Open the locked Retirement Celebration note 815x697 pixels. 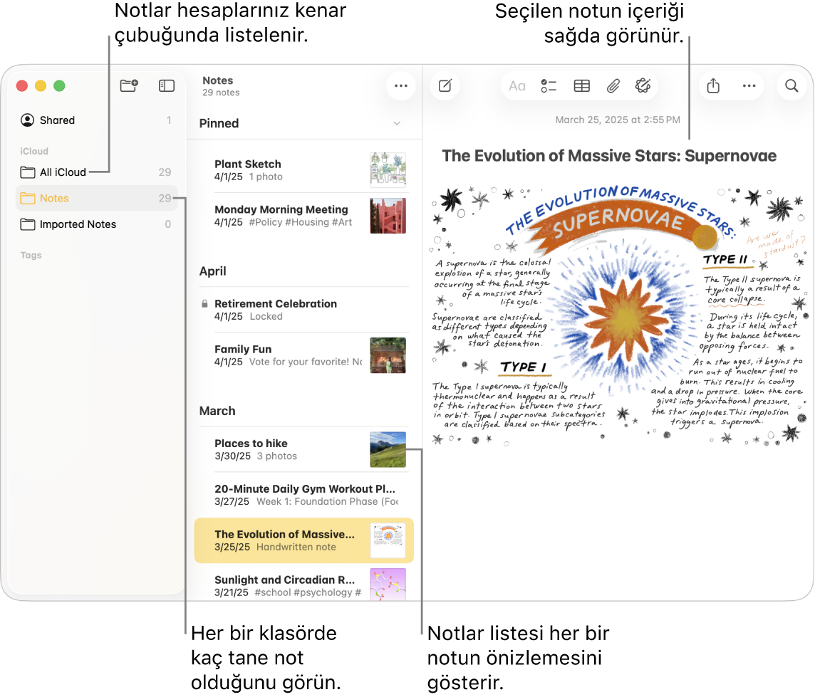(x=276, y=310)
